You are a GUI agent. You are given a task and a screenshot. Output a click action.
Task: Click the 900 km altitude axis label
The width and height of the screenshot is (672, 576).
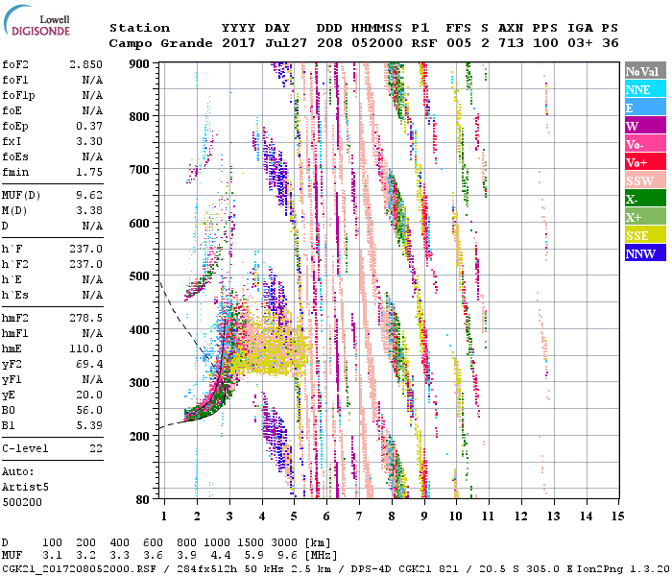click(x=140, y=63)
